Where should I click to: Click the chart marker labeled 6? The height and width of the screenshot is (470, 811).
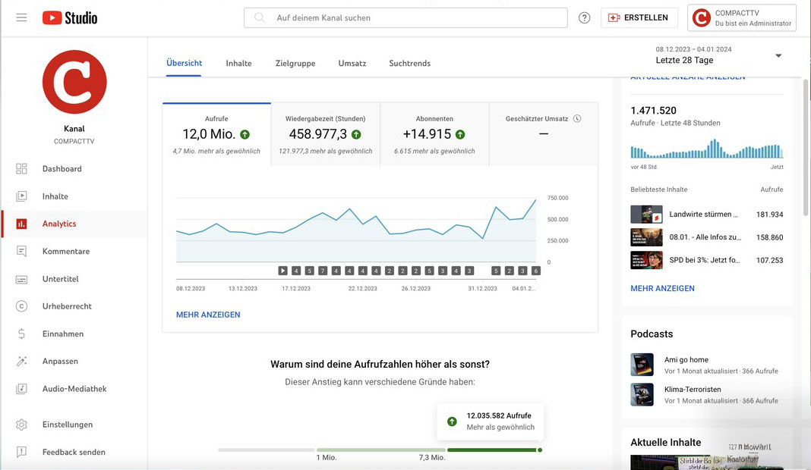point(536,271)
